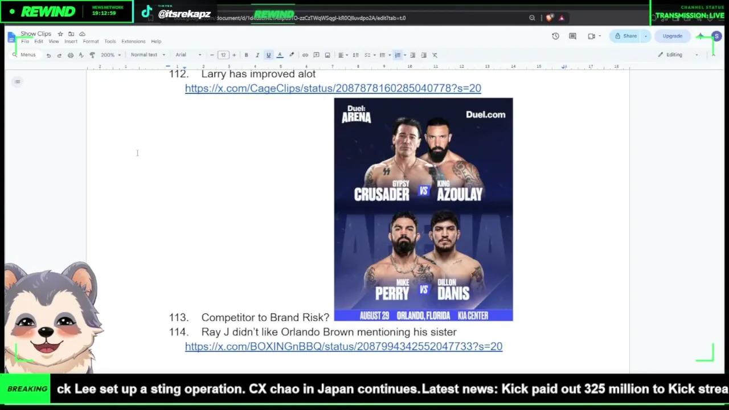Undo the last edit

[x=48, y=55]
